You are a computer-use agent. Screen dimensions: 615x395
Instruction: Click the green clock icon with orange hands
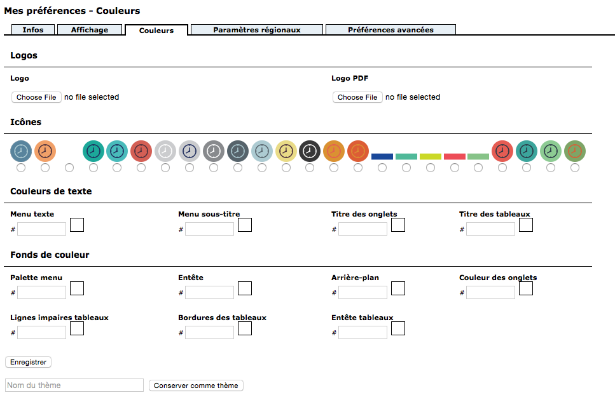(x=575, y=151)
